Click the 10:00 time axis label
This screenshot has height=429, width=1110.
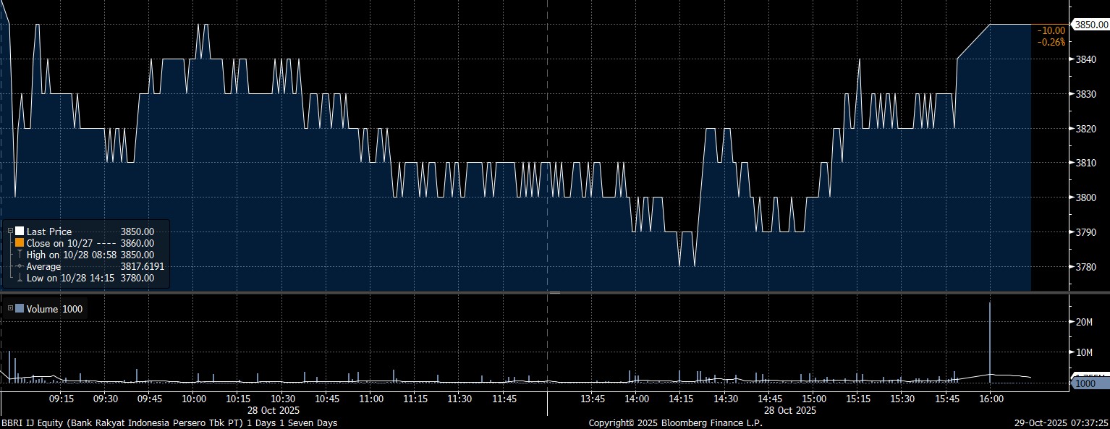pos(194,399)
